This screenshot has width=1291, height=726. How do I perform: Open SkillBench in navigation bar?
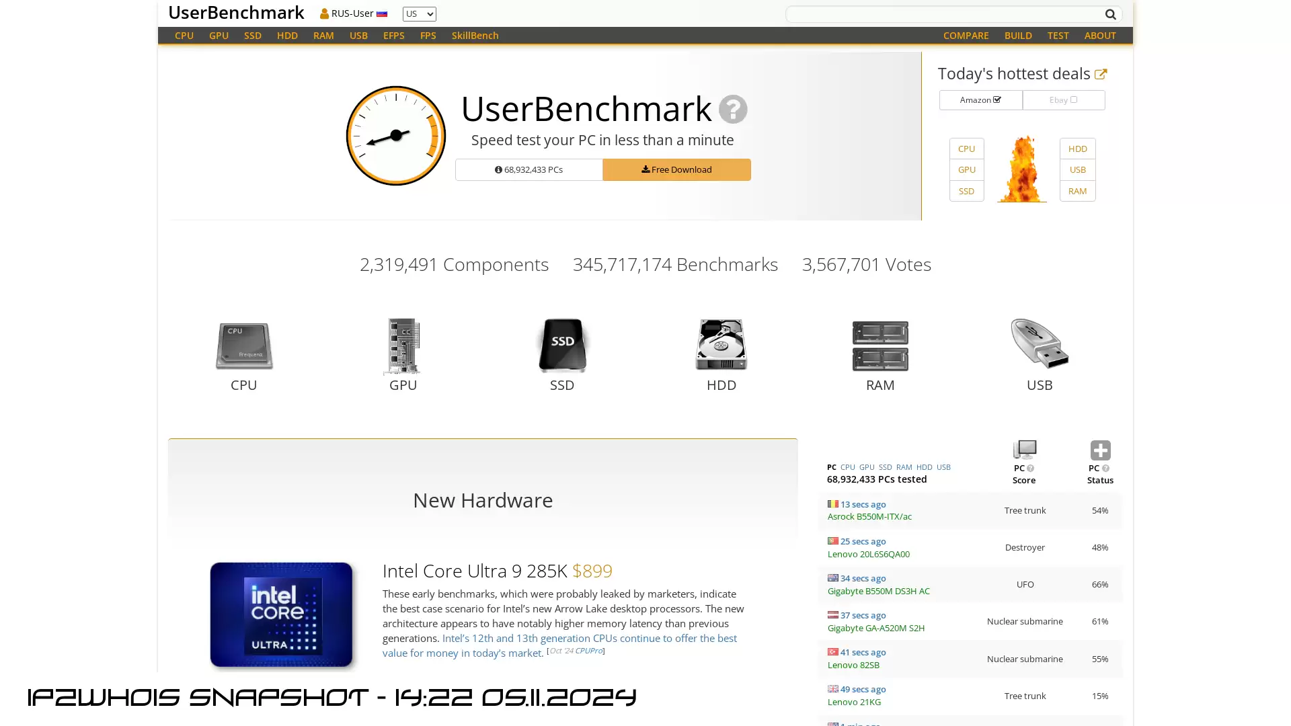coord(475,36)
